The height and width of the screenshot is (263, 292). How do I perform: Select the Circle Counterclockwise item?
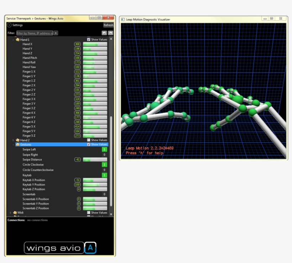pos(38,170)
